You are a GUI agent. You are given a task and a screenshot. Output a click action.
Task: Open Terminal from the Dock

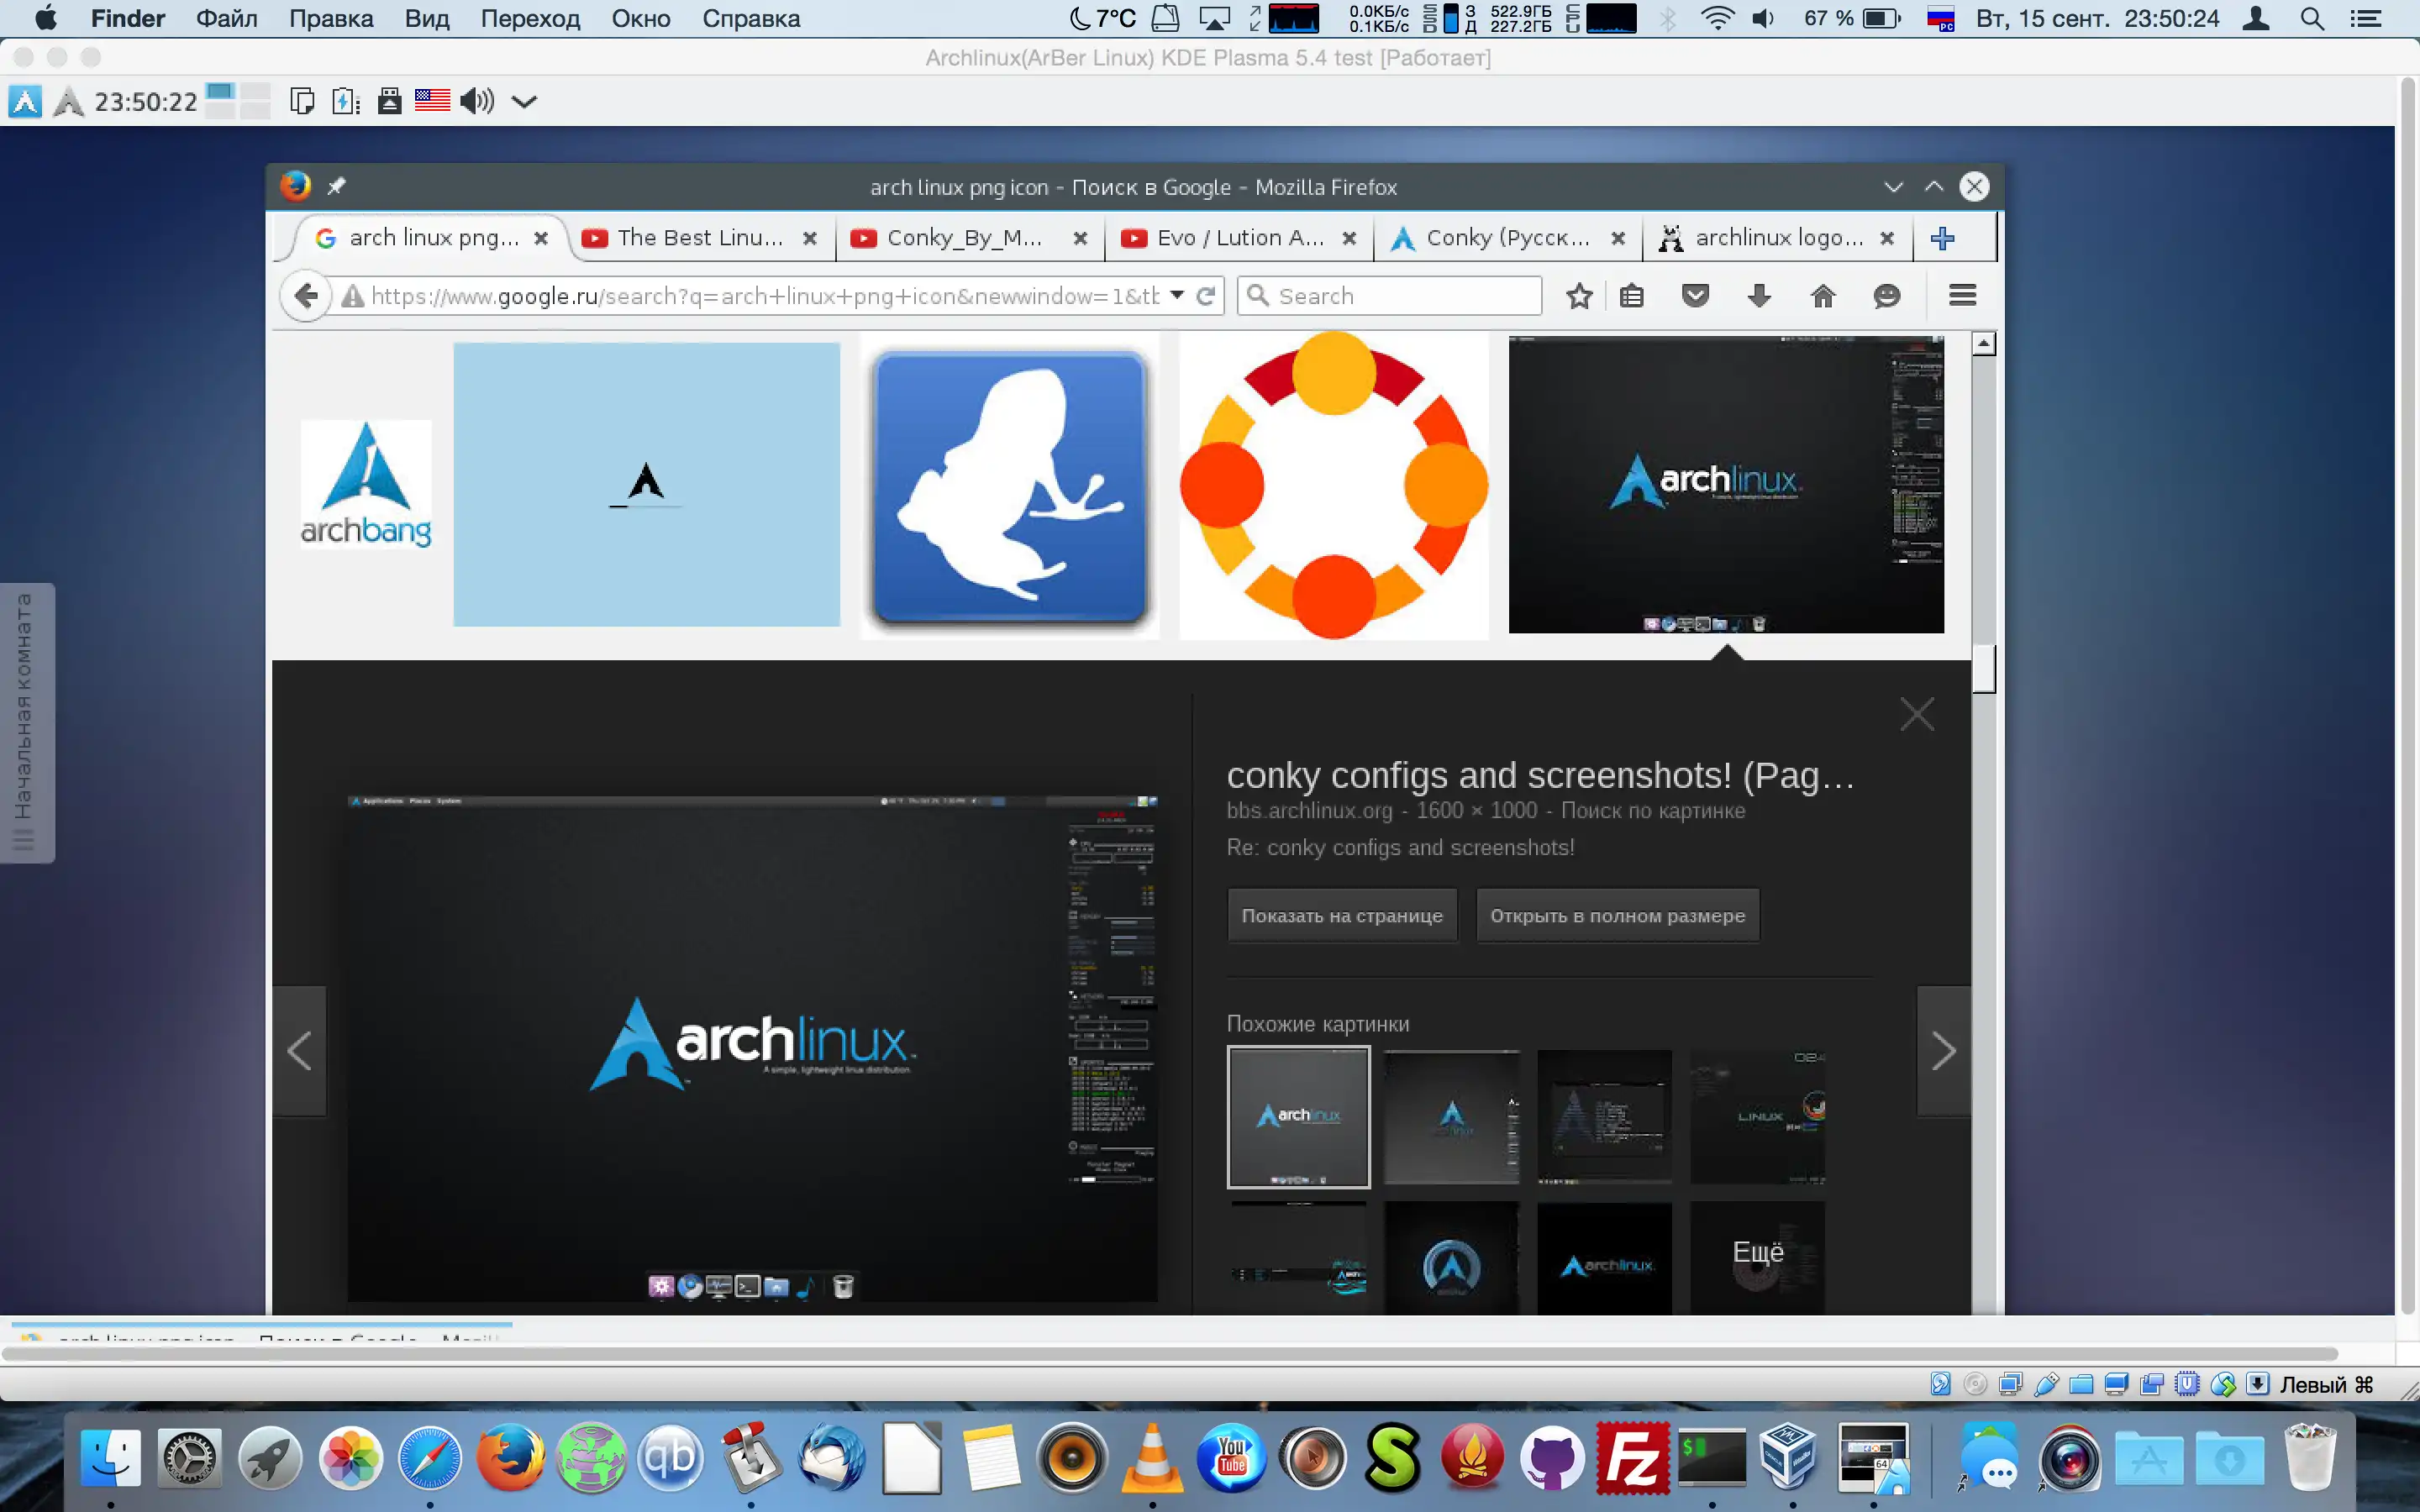click(1712, 1457)
